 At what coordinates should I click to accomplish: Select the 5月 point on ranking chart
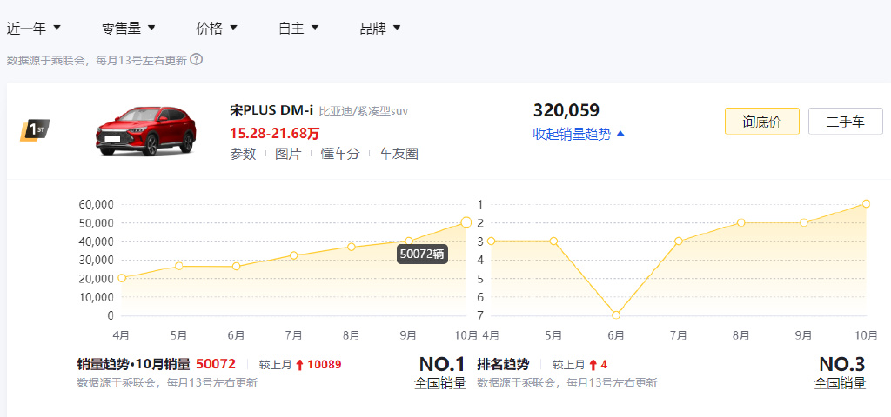pos(553,242)
